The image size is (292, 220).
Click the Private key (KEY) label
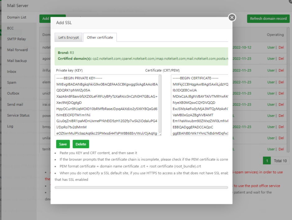click(x=69, y=70)
